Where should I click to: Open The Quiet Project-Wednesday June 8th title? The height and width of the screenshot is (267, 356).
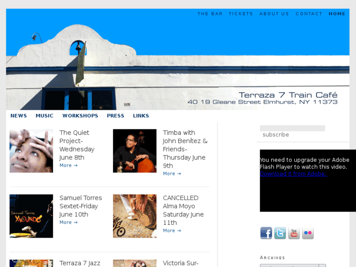pyautogui.click(x=77, y=145)
